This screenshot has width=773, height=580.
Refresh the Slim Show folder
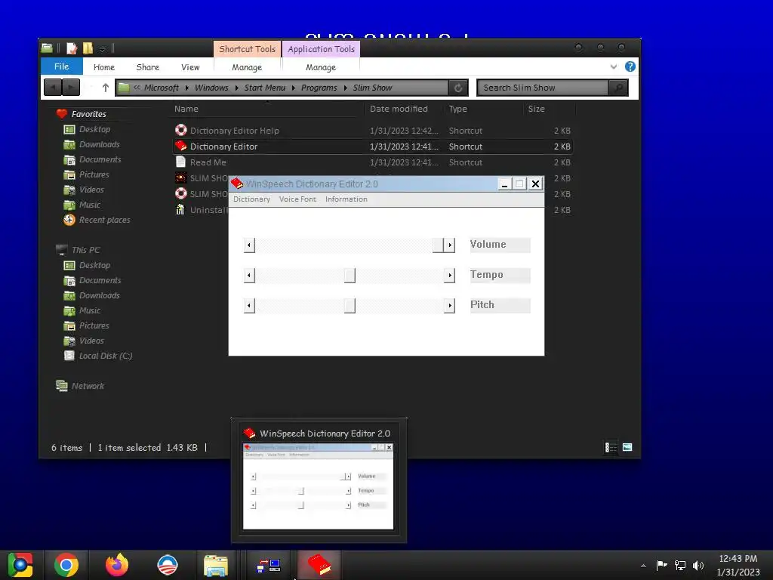click(458, 88)
